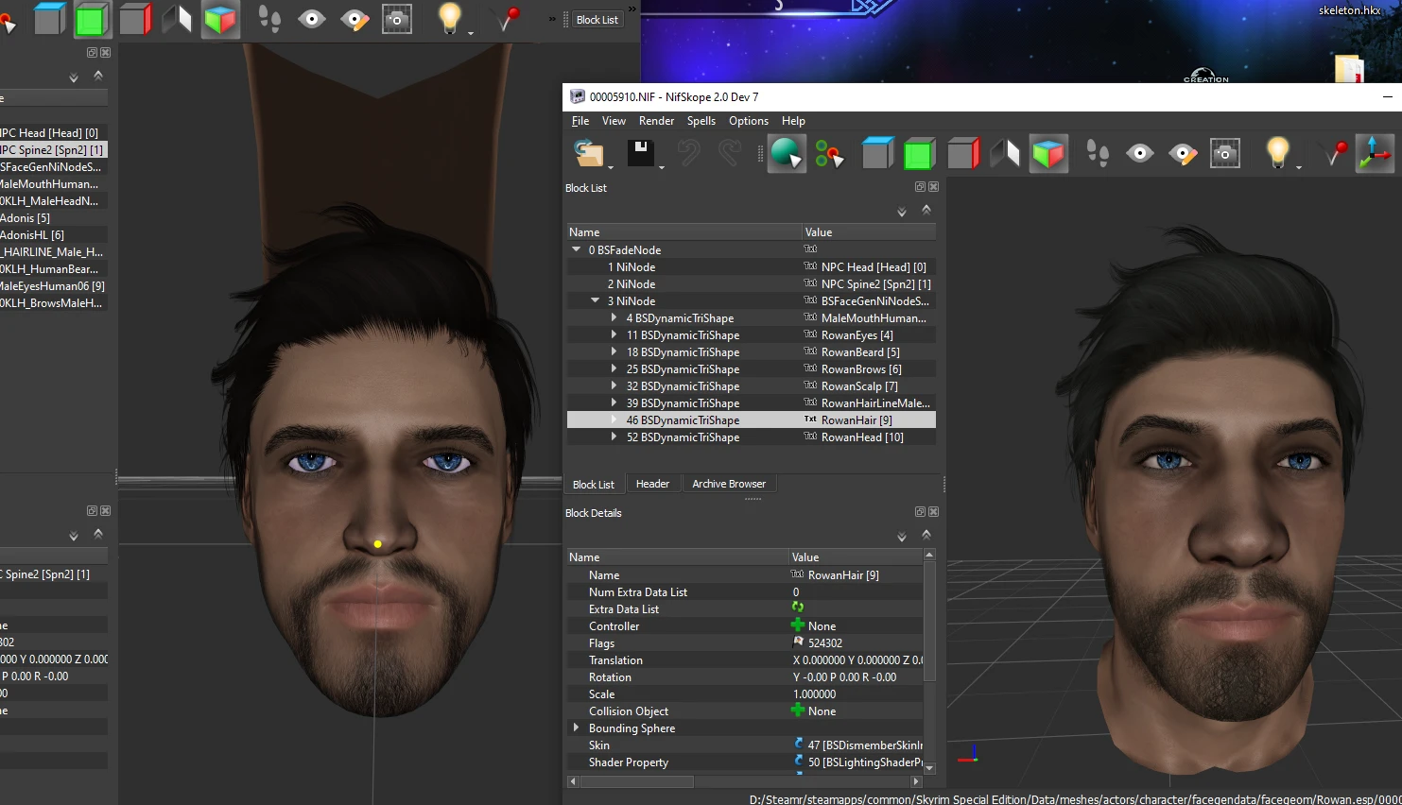Save current view eye-pencil icon in front window
Viewport: 1402px width, 805px height.
(x=1183, y=153)
